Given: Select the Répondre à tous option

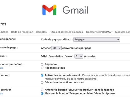Looking at the screenshot, I should [x=42, y=68].
